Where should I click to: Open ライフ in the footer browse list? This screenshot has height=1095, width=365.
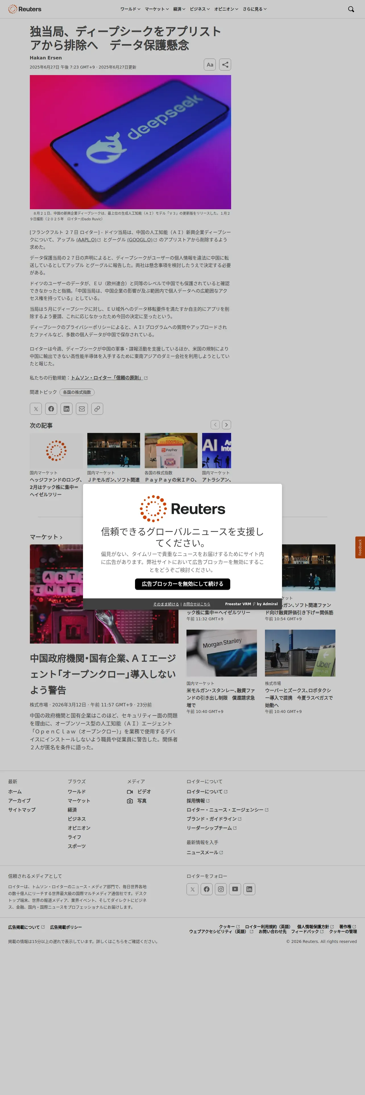[x=74, y=837]
